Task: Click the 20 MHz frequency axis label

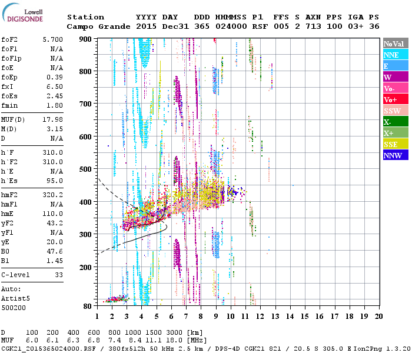Action: coord(379,317)
